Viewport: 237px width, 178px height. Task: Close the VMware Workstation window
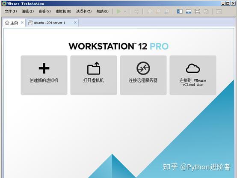point(233,3)
